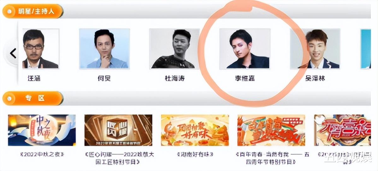Image resolution: width=378 pixels, height=171 pixels.
Task: Click the orange bullet icon beside 明星/主持人
Action: click(10, 11)
